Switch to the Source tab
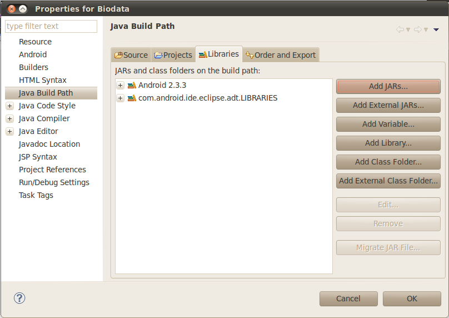The height and width of the screenshot is (318, 449). coord(131,55)
